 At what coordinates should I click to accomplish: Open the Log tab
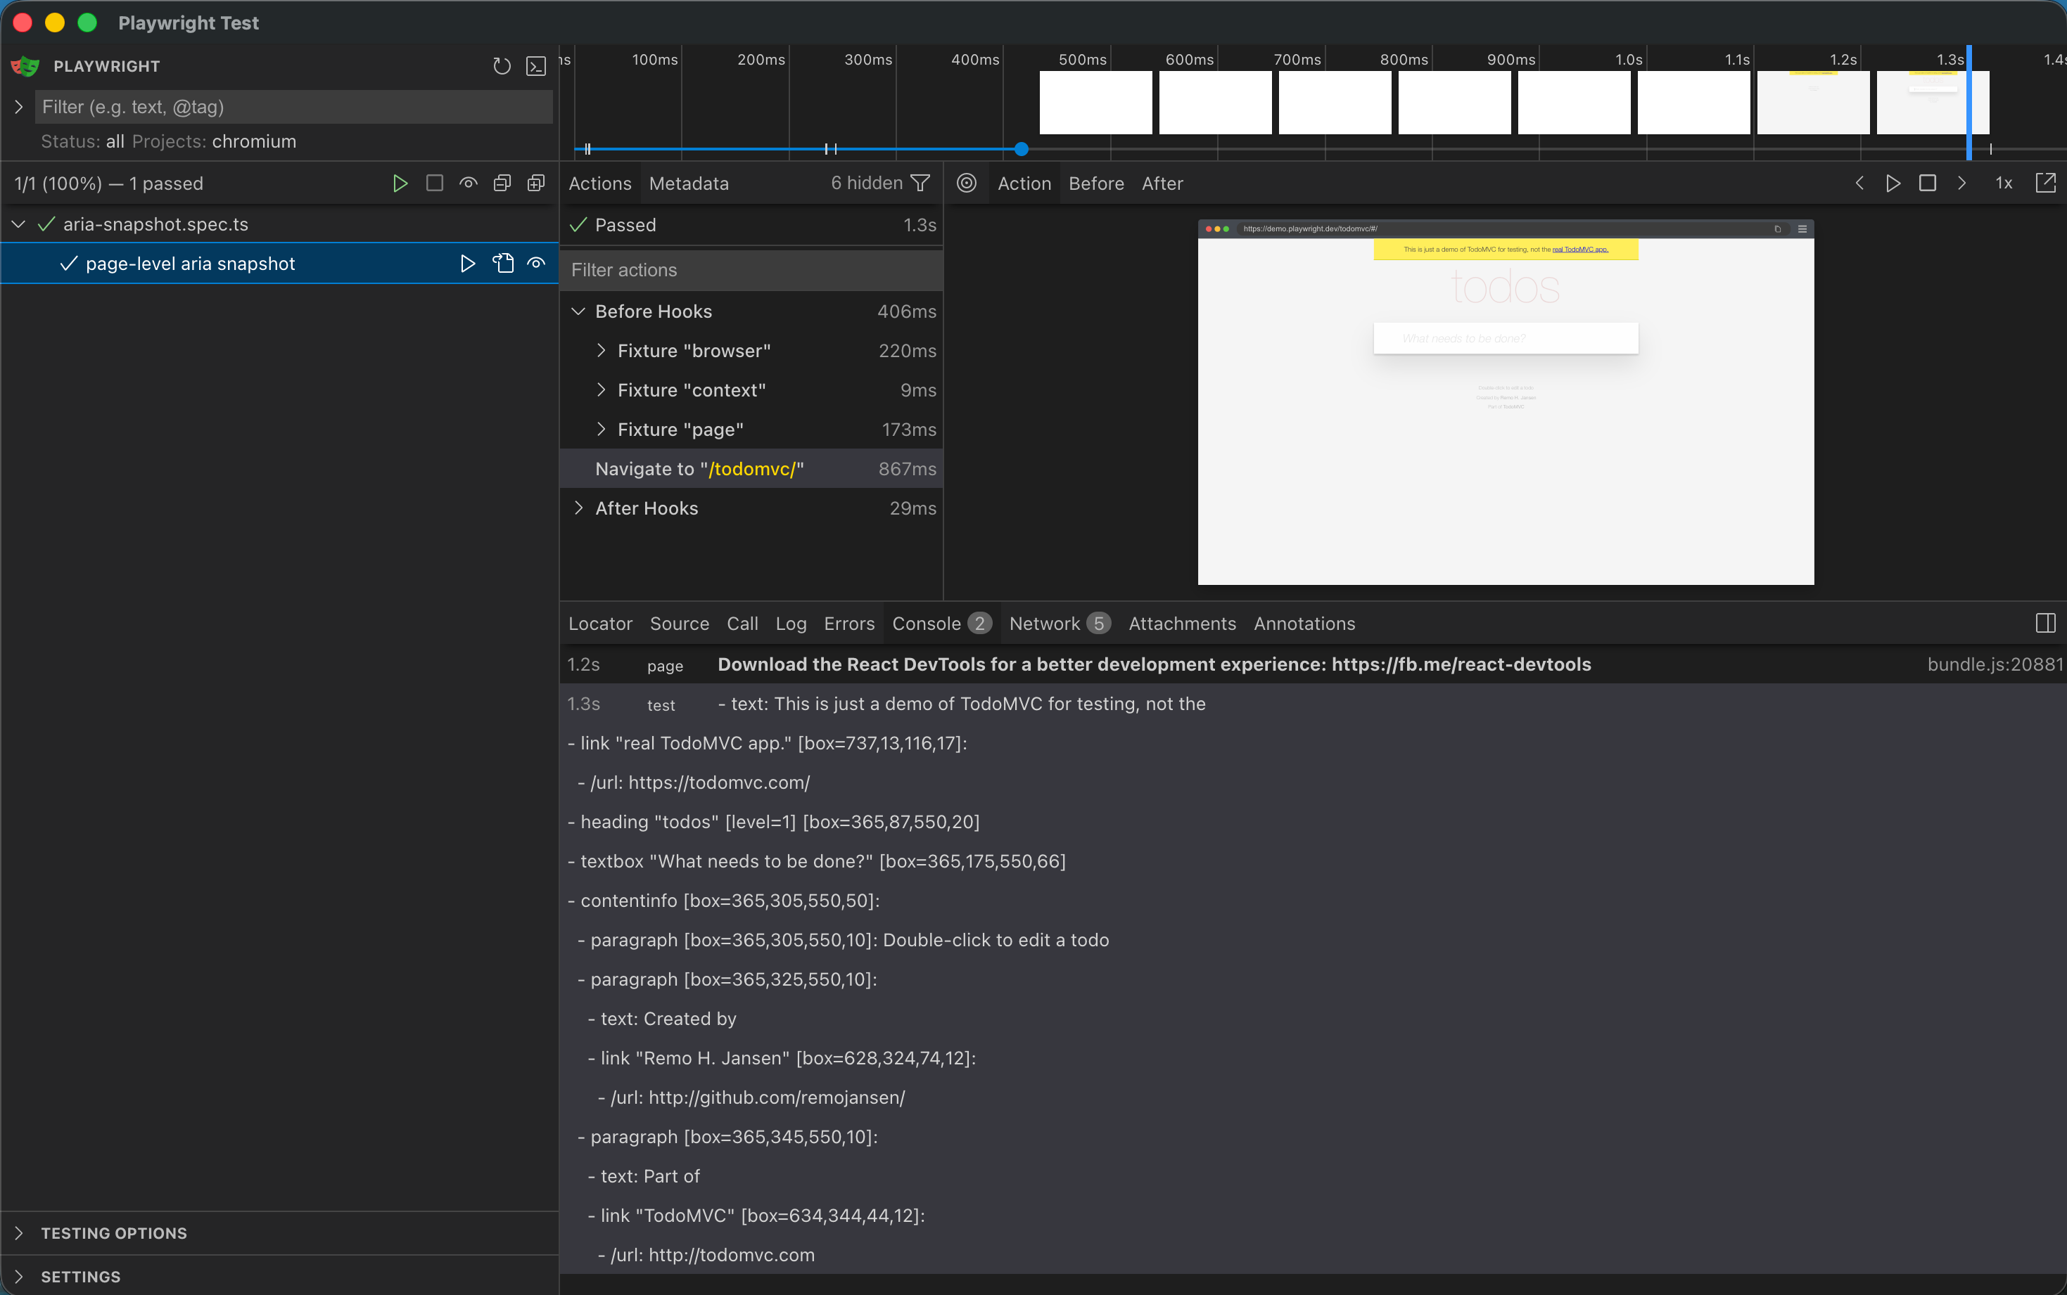click(791, 624)
